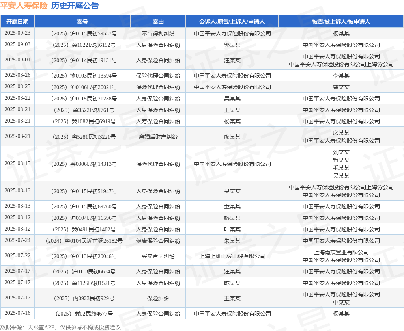Click defendant name 李某某
This screenshot has height=331, width=404.
click(x=341, y=76)
